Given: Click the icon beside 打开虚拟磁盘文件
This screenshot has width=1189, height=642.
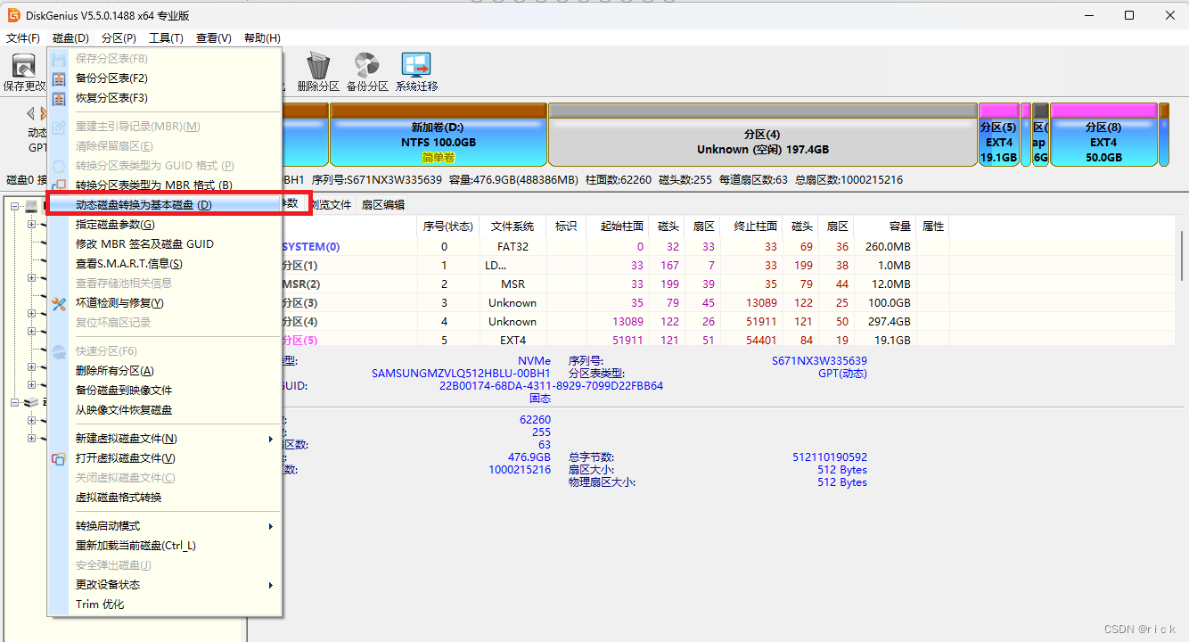Looking at the screenshot, I should [x=59, y=458].
